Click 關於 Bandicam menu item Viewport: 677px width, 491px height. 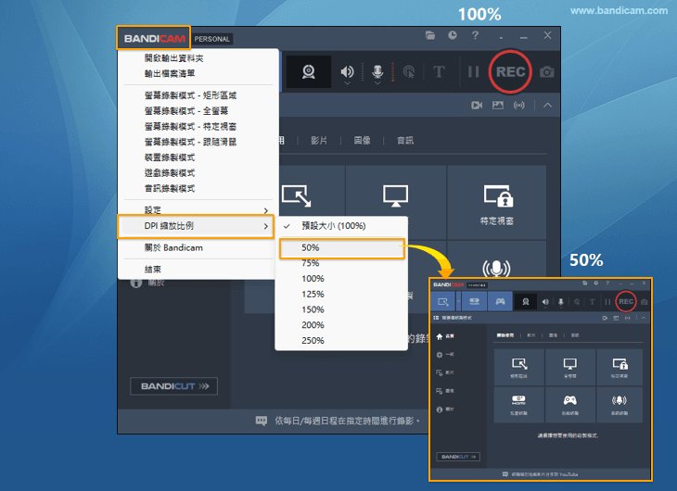tap(173, 248)
